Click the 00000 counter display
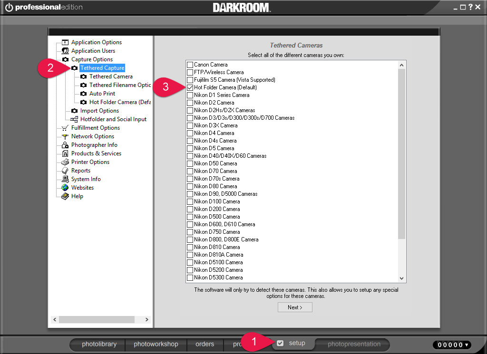This screenshot has width=487, height=354. pyautogui.click(x=450, y=344)
